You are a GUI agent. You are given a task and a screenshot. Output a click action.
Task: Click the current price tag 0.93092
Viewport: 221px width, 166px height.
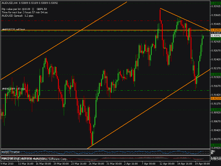pos(216,36)
